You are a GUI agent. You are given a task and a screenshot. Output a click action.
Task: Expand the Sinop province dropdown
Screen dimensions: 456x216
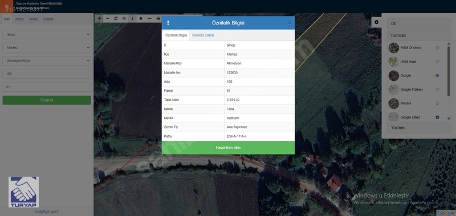pos(47,35)
